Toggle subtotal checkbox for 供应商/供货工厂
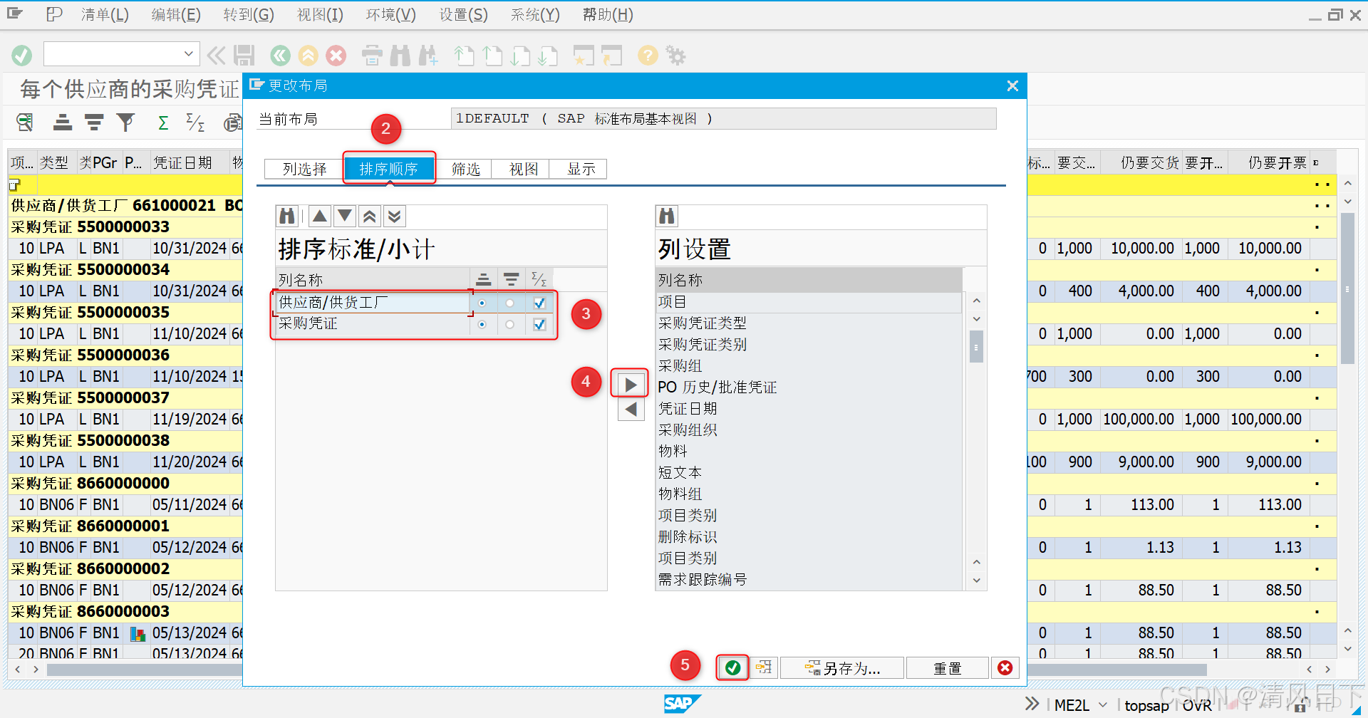This screenshot has height=718, width=1368. click(539, 303)
